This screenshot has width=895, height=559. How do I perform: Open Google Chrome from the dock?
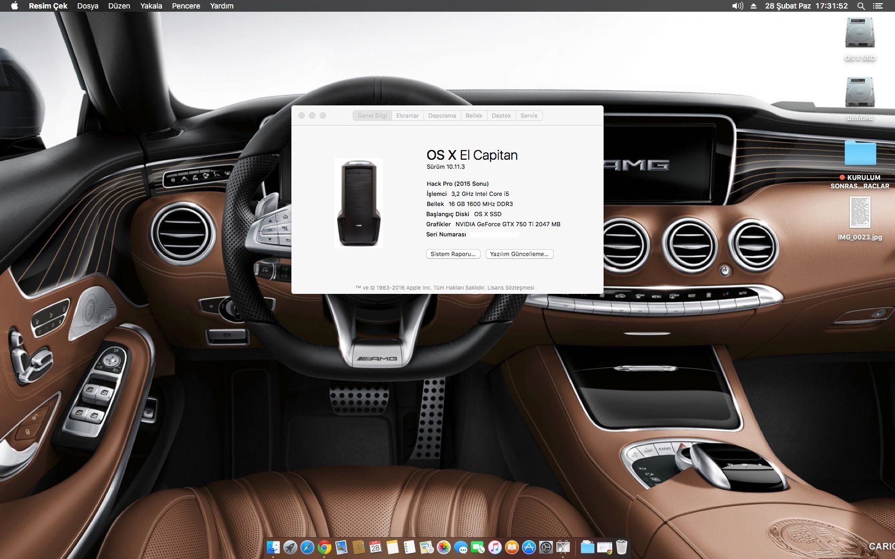click(324, 547)
